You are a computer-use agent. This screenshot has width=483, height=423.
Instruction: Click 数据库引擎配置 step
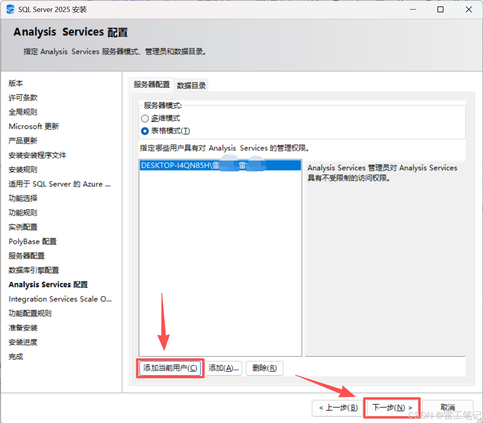click(x=34, y=270)
